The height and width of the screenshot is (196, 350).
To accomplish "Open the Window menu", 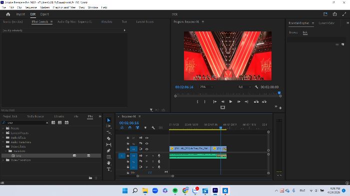I will tap(93, 7).
